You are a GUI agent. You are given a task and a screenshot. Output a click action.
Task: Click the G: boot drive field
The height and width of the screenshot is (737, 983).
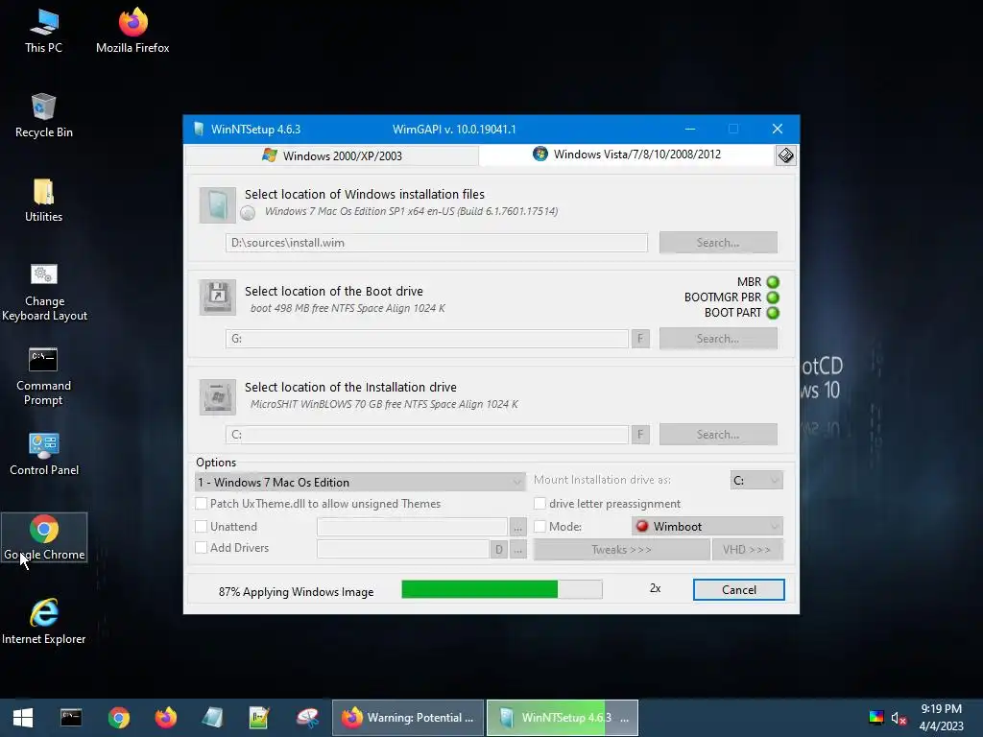[427, 339]
